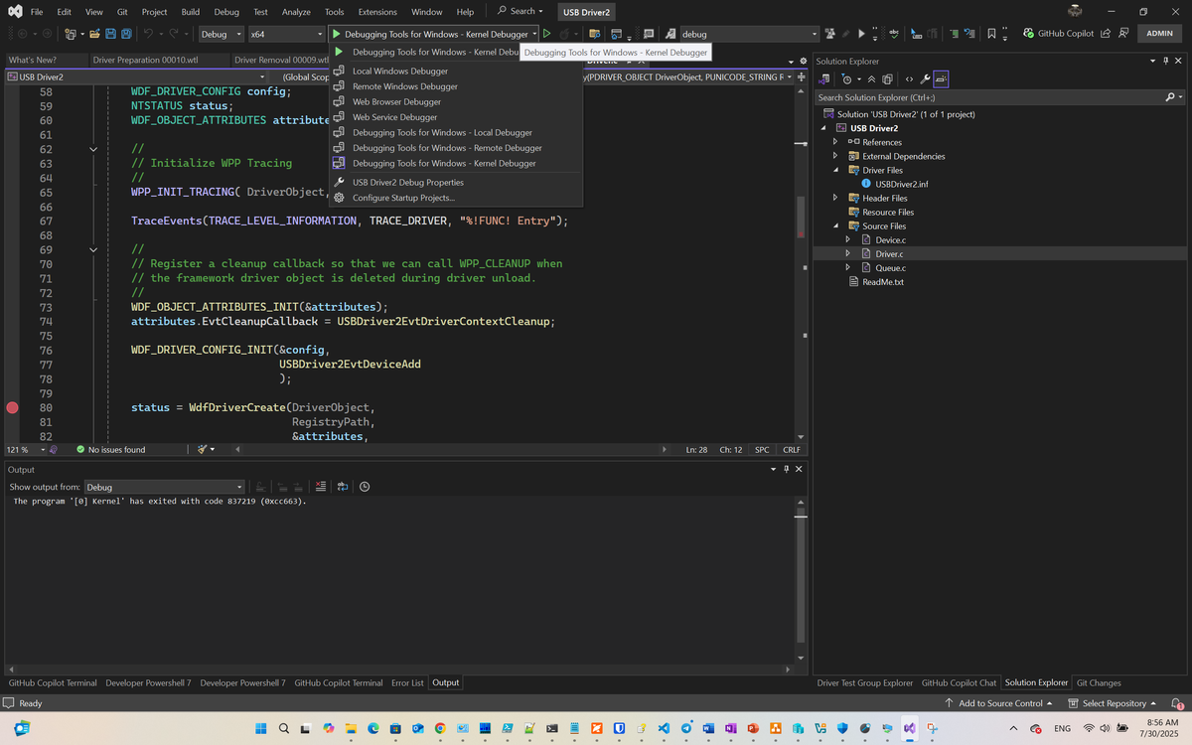This screenshot has width=1192, height=745.
Task: Select ReadMe.txt in Solution Explorer
Action: pyautogui.click(x=883, y=282)
